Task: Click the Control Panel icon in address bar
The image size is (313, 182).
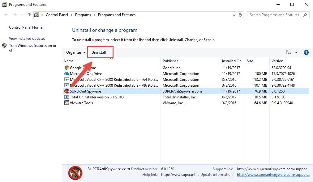Action: point(36,15)
